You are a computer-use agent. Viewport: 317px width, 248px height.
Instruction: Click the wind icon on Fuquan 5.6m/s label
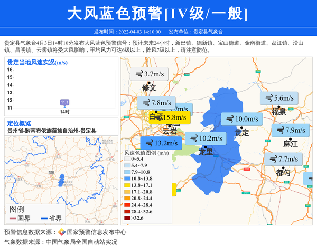(268, 98)
